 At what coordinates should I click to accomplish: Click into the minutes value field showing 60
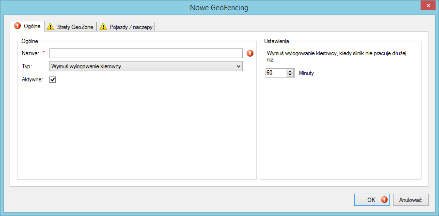[276, 73]
